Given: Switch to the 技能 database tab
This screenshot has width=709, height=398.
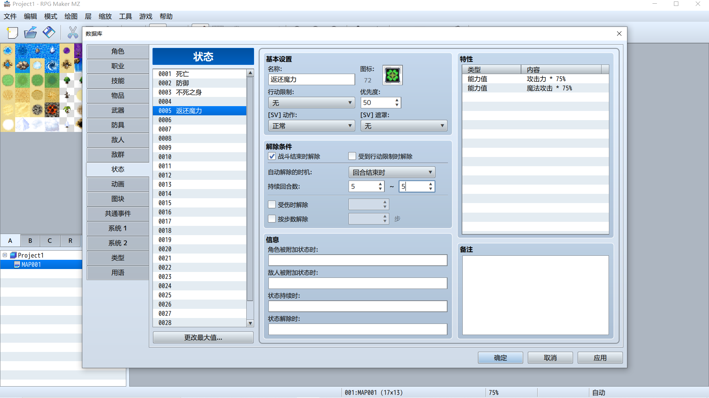Looking at the screenshot, I should 118,81.
